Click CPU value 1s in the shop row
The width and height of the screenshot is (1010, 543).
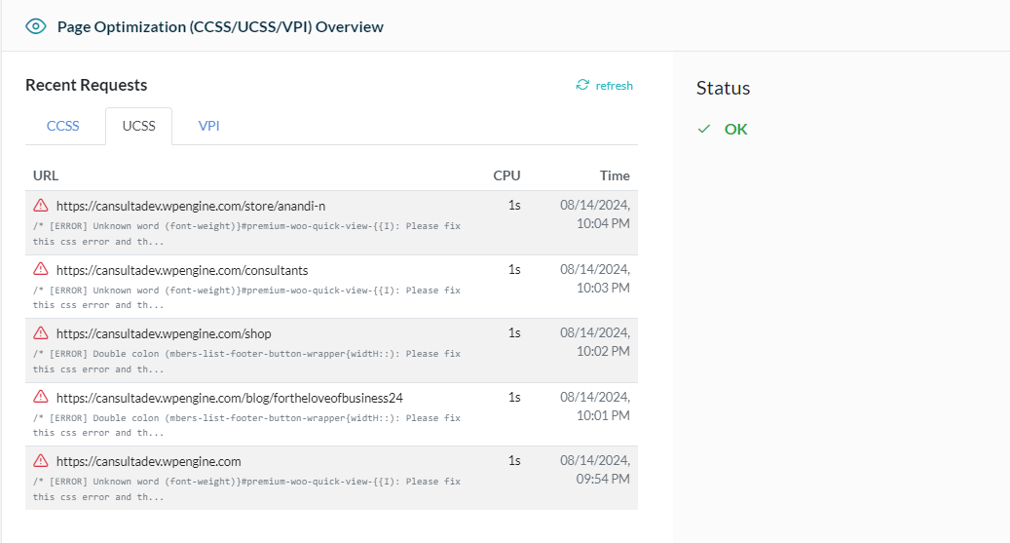click(x=514, y=332)
